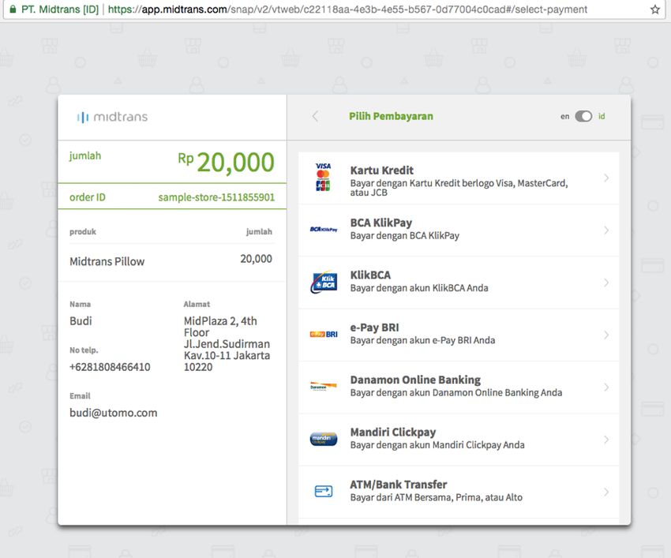Click the browser URL address field
The image size is (671, 558).
(347, 9)
